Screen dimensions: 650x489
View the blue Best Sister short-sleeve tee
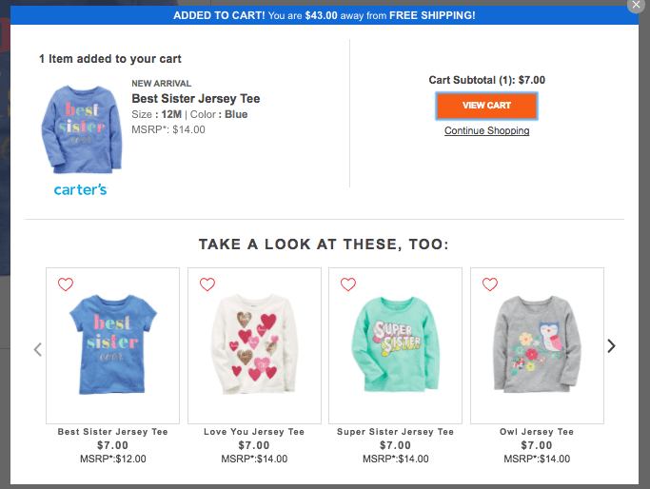[x=112, y=344]
